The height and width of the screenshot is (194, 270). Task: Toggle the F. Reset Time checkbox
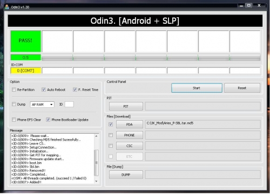(x=75, y=89)
